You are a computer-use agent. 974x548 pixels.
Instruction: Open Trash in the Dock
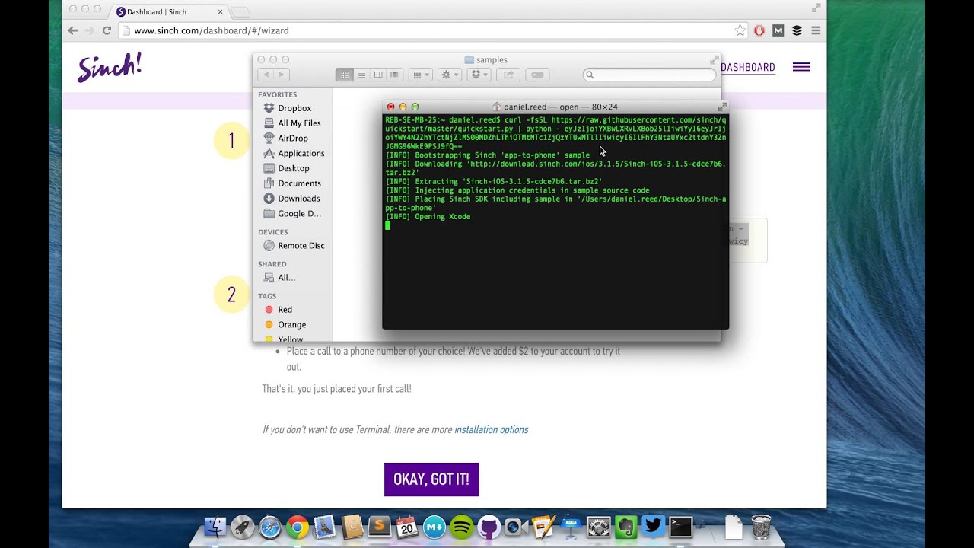[761, 527]
